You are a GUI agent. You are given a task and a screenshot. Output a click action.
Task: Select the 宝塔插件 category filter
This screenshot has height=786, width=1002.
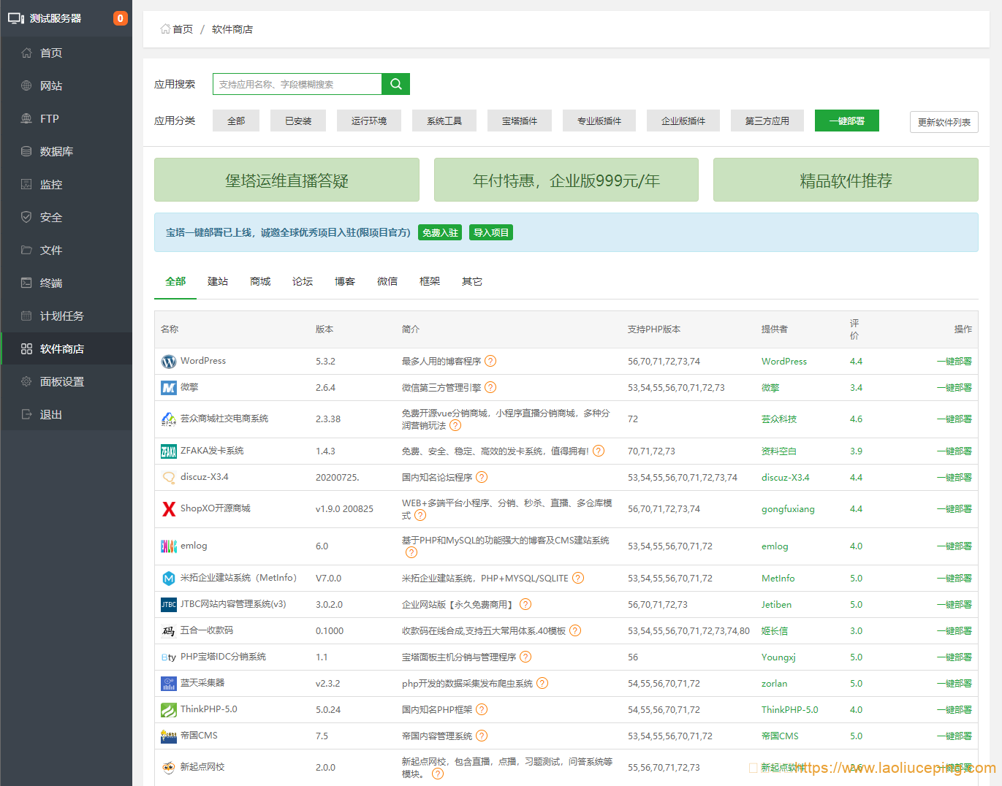tap(520, 121)
